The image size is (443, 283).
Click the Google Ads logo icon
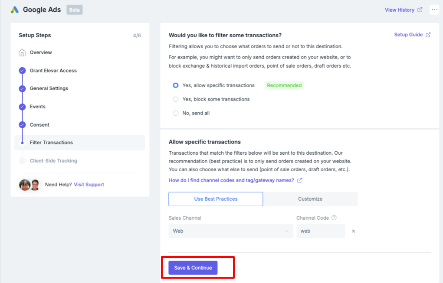15,10
